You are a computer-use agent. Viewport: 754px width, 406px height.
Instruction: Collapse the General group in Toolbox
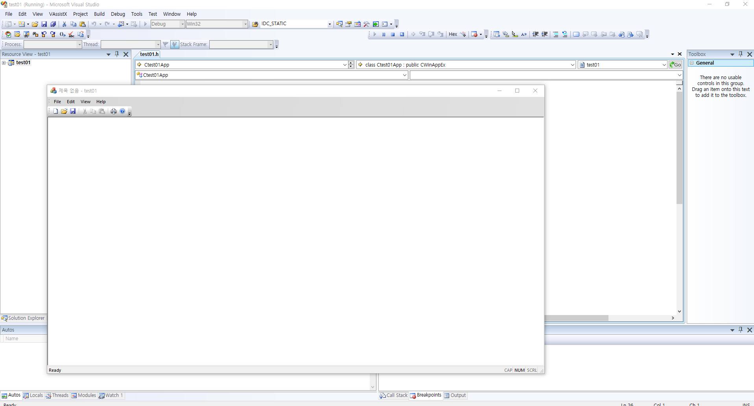pos(692,63)
